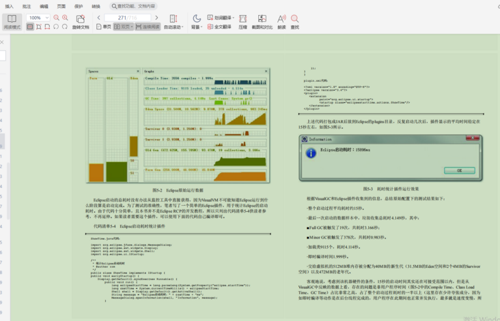Click the rotate document (旋转文档) icon
Image resolution: width=500 pixels, height=321 pixels.
(80, 18)
